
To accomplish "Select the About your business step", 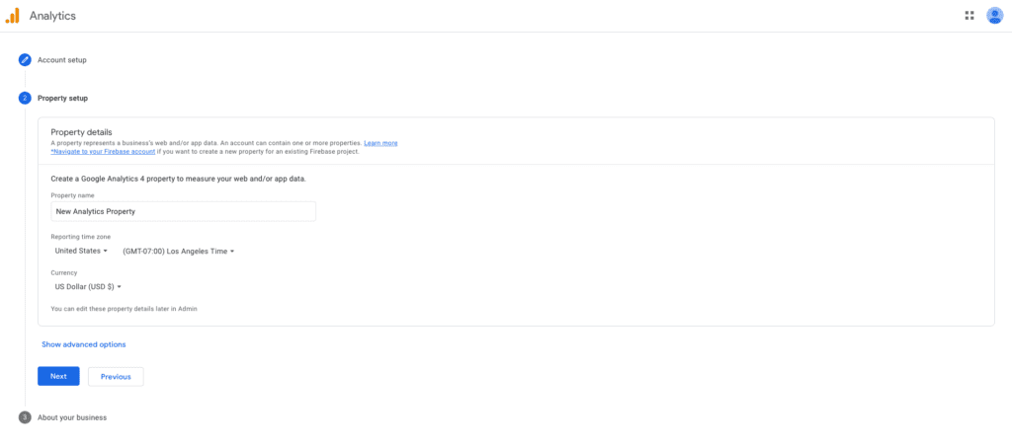I will point(72,417).
